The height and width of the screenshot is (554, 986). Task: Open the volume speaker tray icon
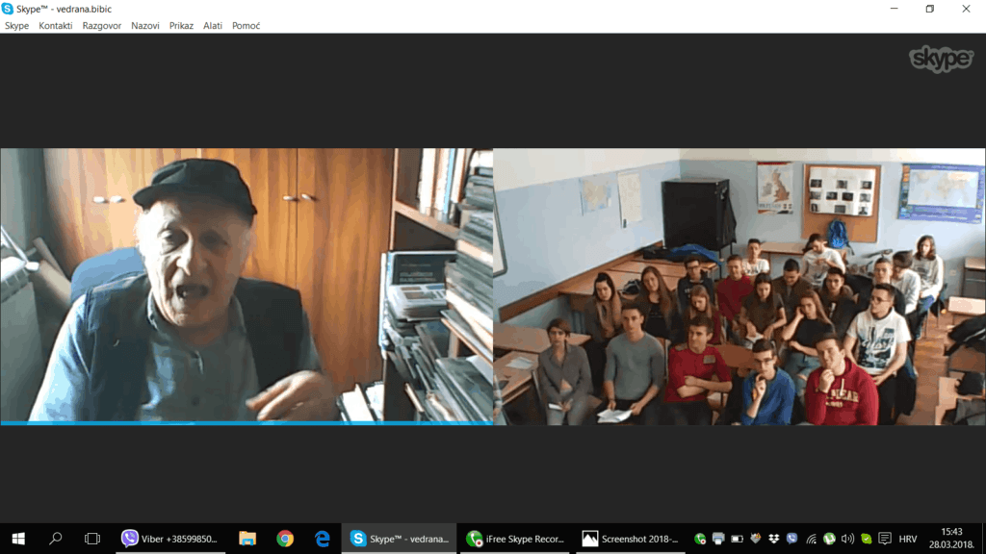tap(847, 540)
